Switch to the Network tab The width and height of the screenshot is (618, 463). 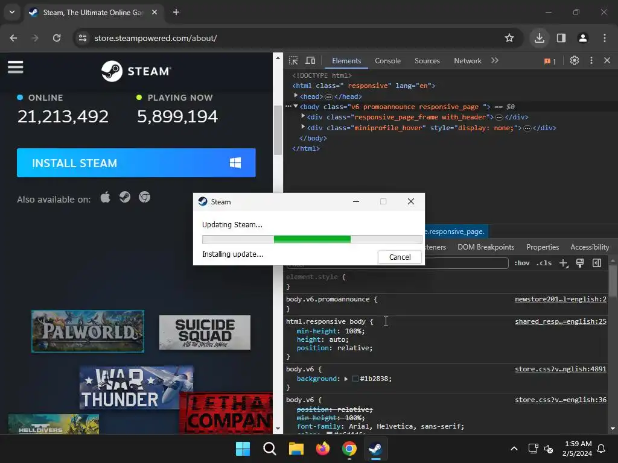tap(468, 61)
